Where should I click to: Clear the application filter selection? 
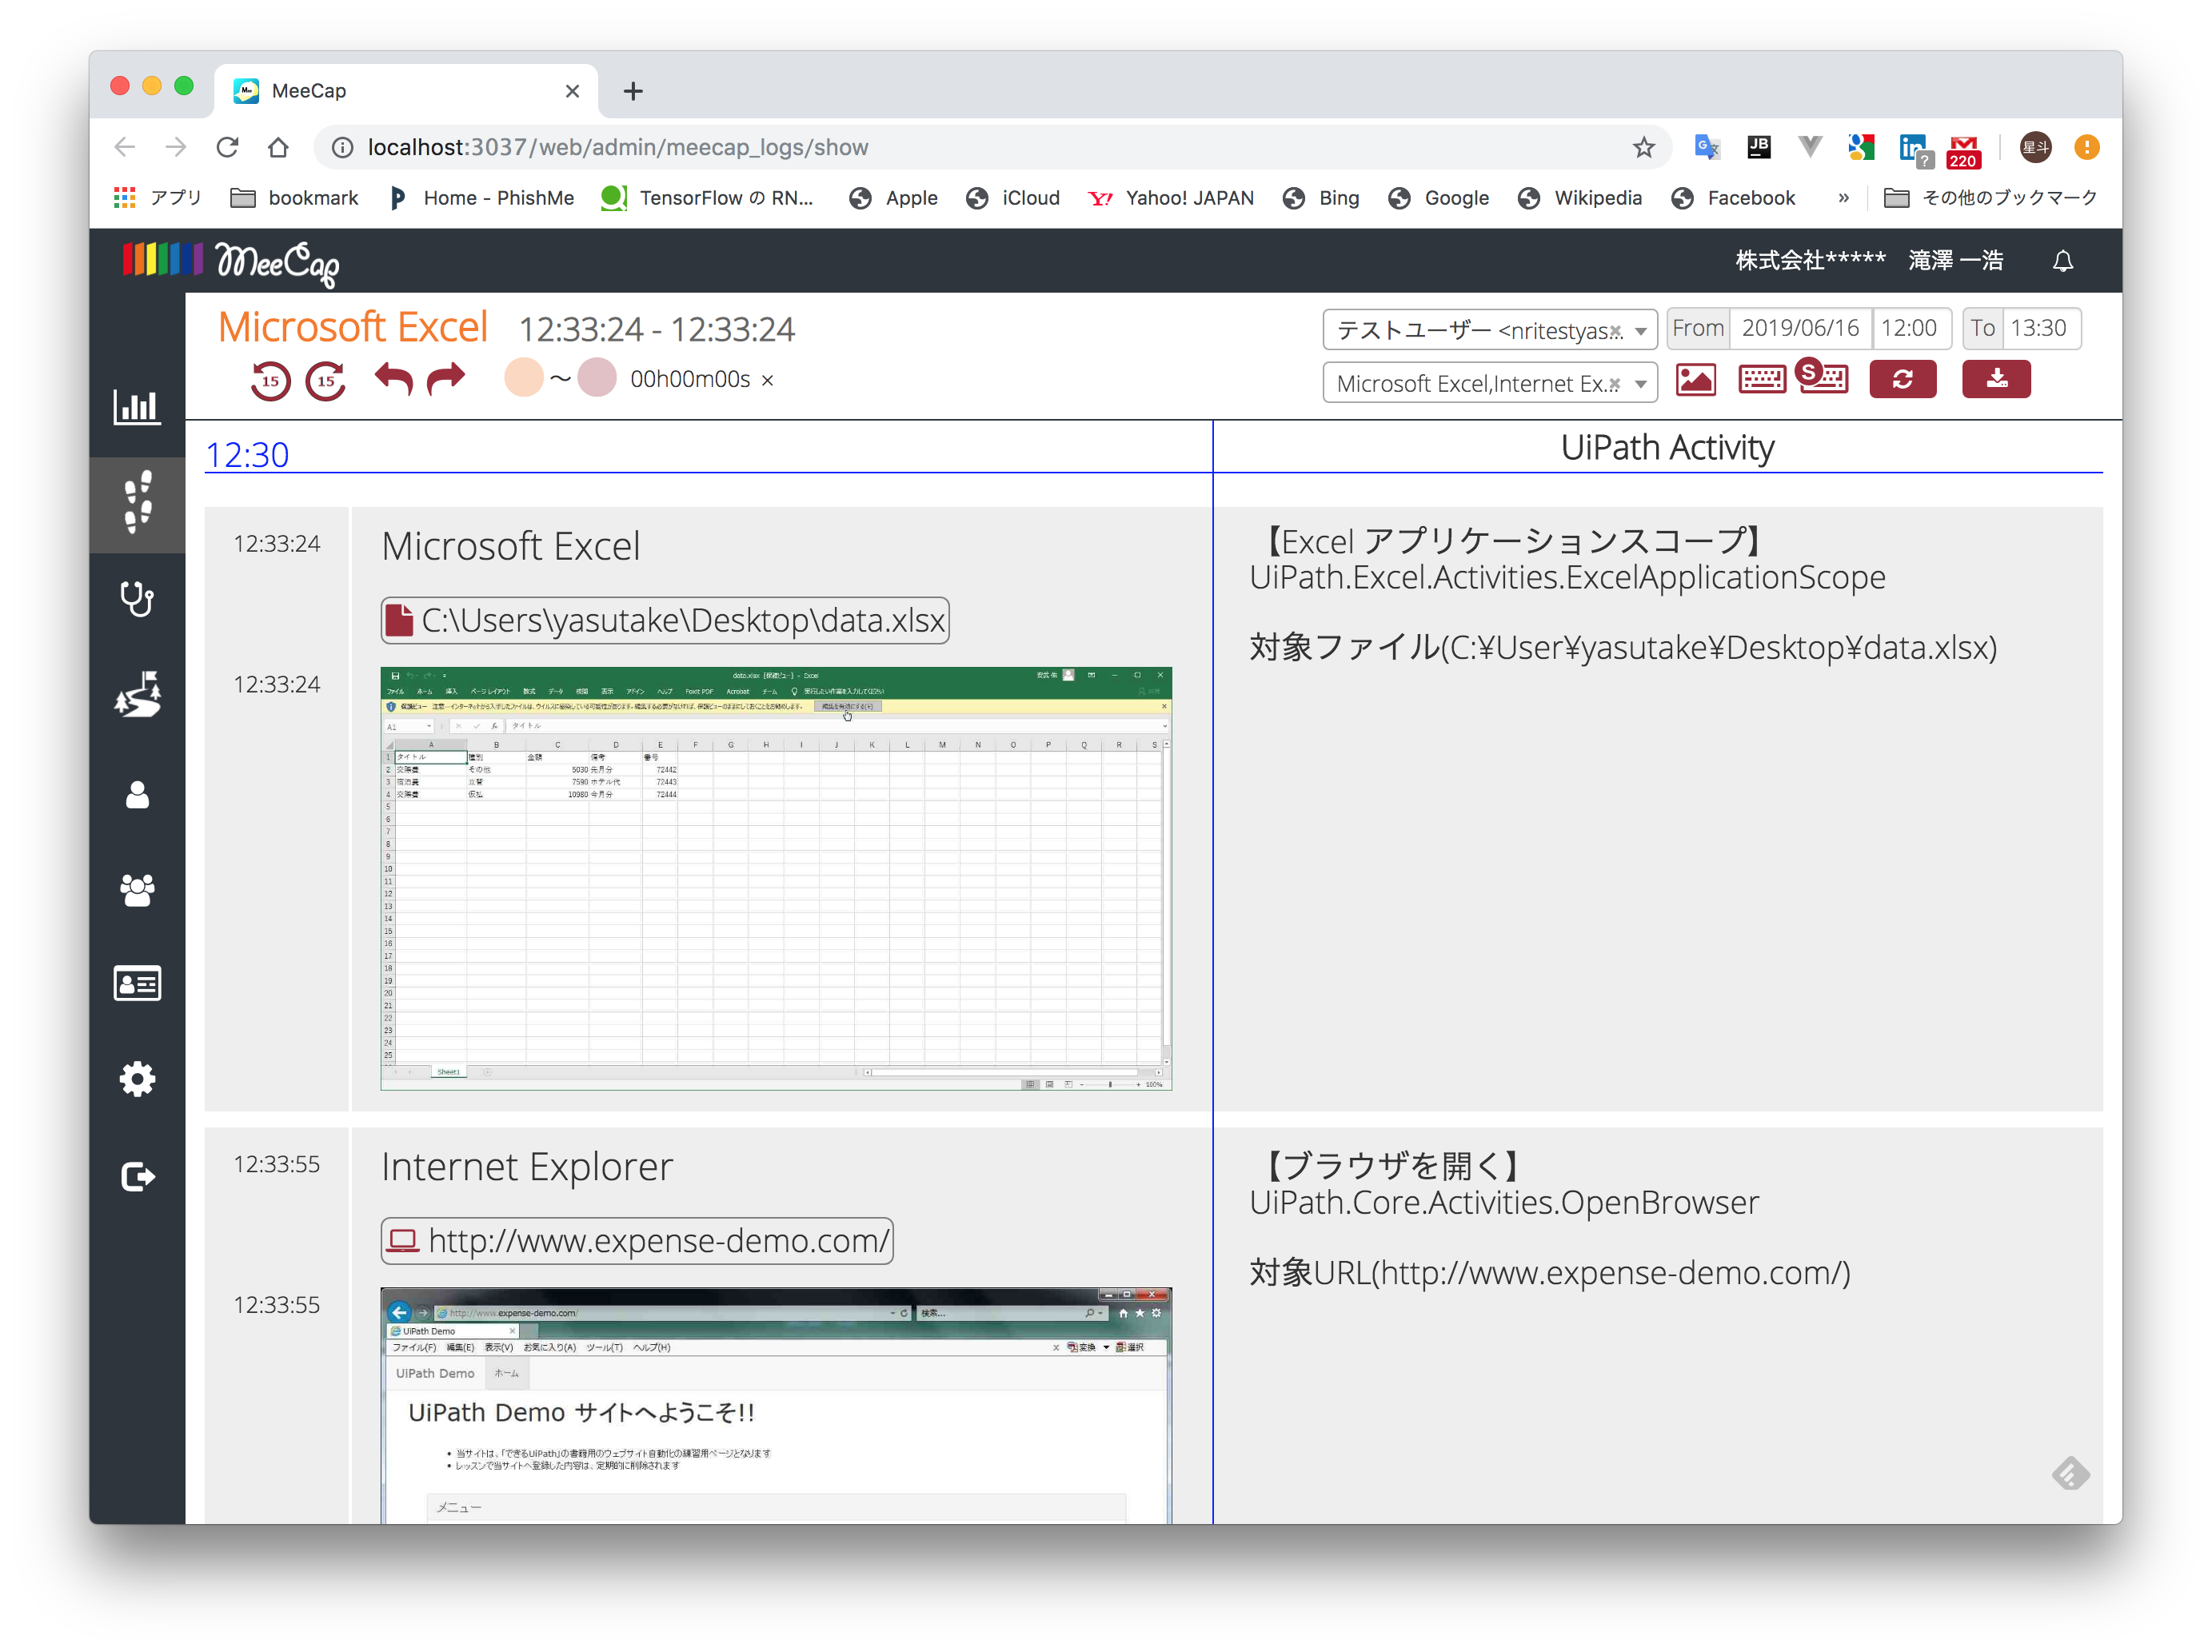tap(1614, 384)
